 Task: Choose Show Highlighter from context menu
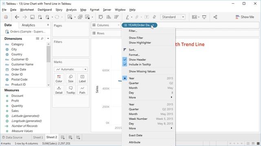148,43
